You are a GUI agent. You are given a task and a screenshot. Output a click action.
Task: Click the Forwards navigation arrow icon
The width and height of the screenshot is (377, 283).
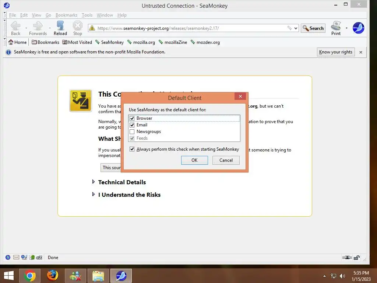click(38, 25)
